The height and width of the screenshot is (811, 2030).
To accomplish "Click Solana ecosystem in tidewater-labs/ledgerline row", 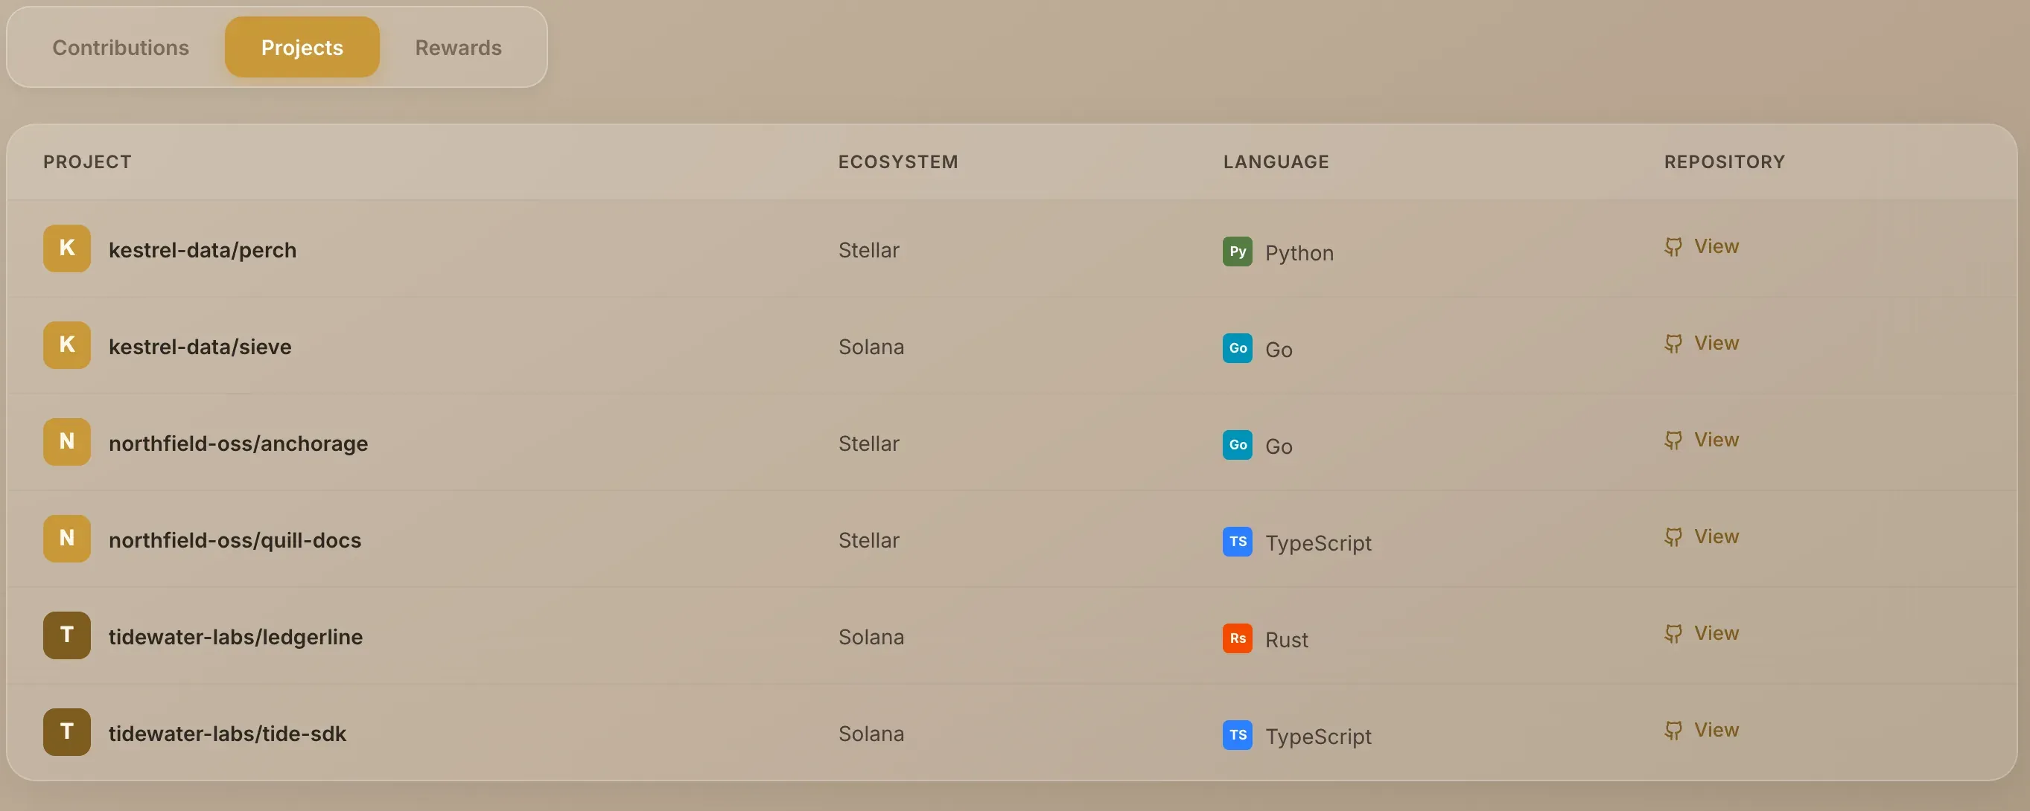I will pos(871,637).
